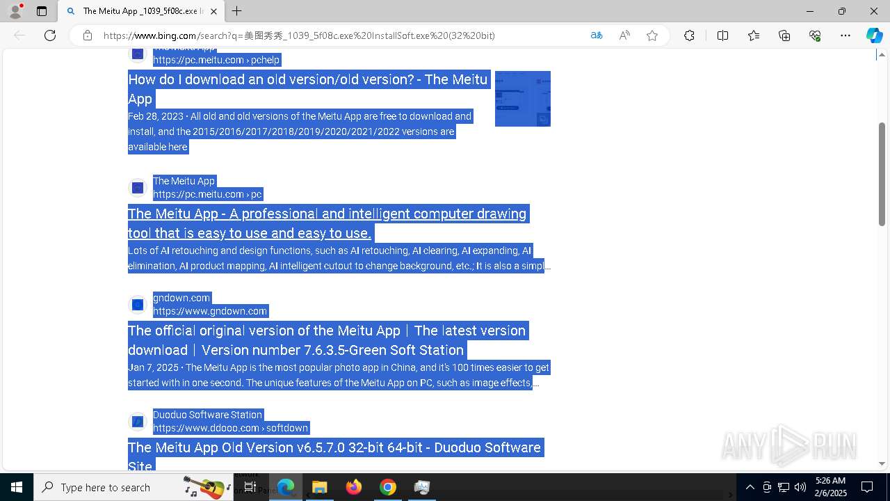Open the translate page icon
The width and height of the screenshot is (890, 501).
tap(597, 35)
